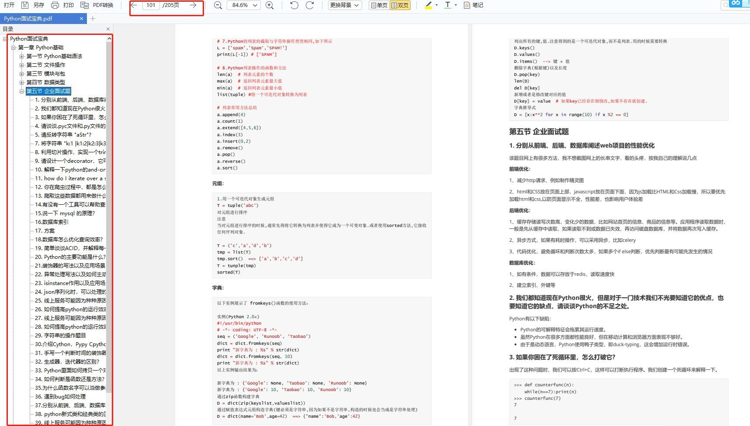
Task: Add a new tab with the plus button
Action: coord(93,18)
